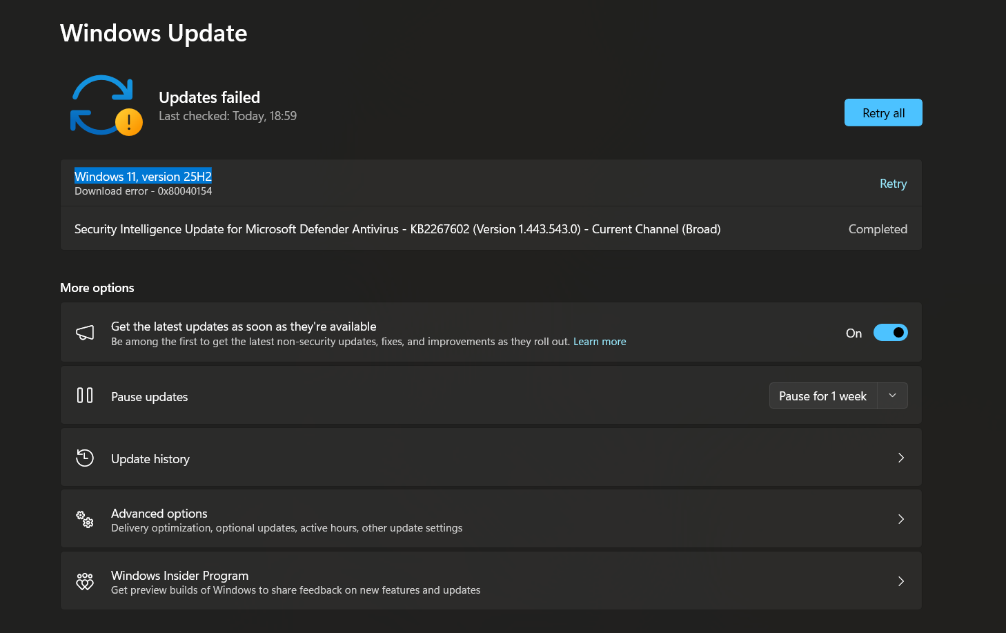Click the Completed status text
Viewport: 1006px width, 633px height.
pos(878,229)
